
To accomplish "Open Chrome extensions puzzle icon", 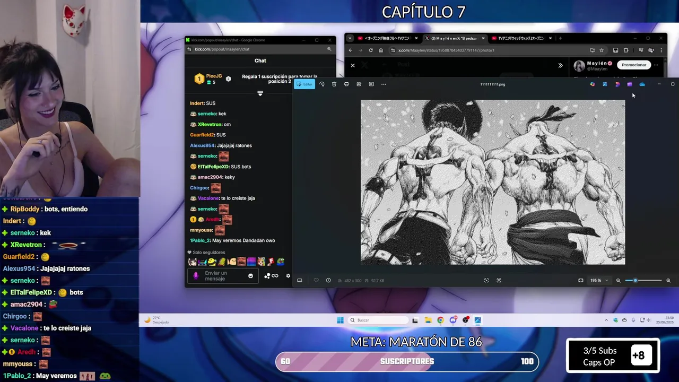I will [626, 50].
